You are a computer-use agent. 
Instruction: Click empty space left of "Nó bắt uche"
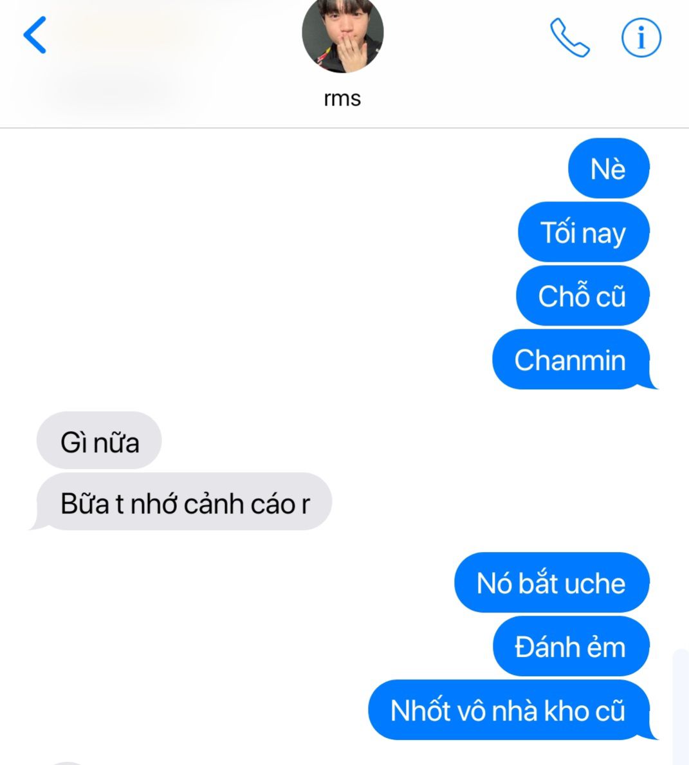(225, 582)
